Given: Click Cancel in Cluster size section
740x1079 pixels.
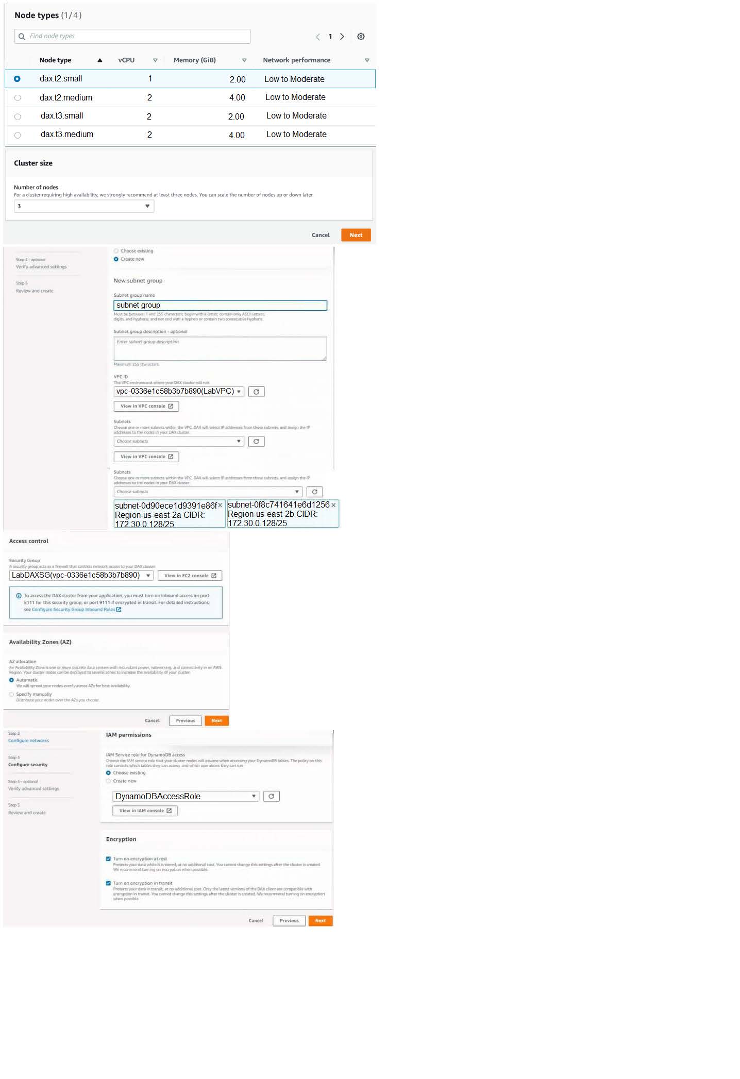Looking at the screenshot, I should [x=321, y=235].
